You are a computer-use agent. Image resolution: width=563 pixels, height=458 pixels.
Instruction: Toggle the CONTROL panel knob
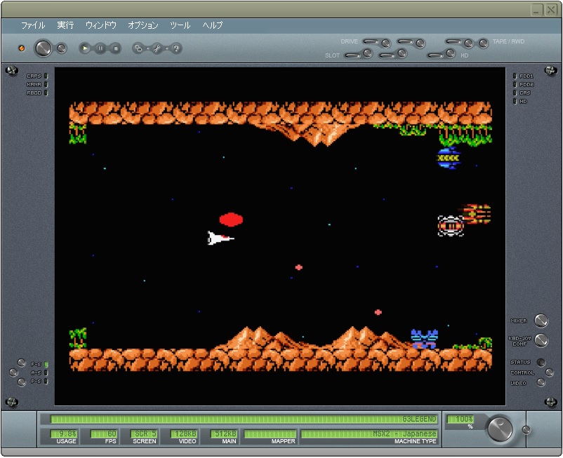(x=550, y=372)
